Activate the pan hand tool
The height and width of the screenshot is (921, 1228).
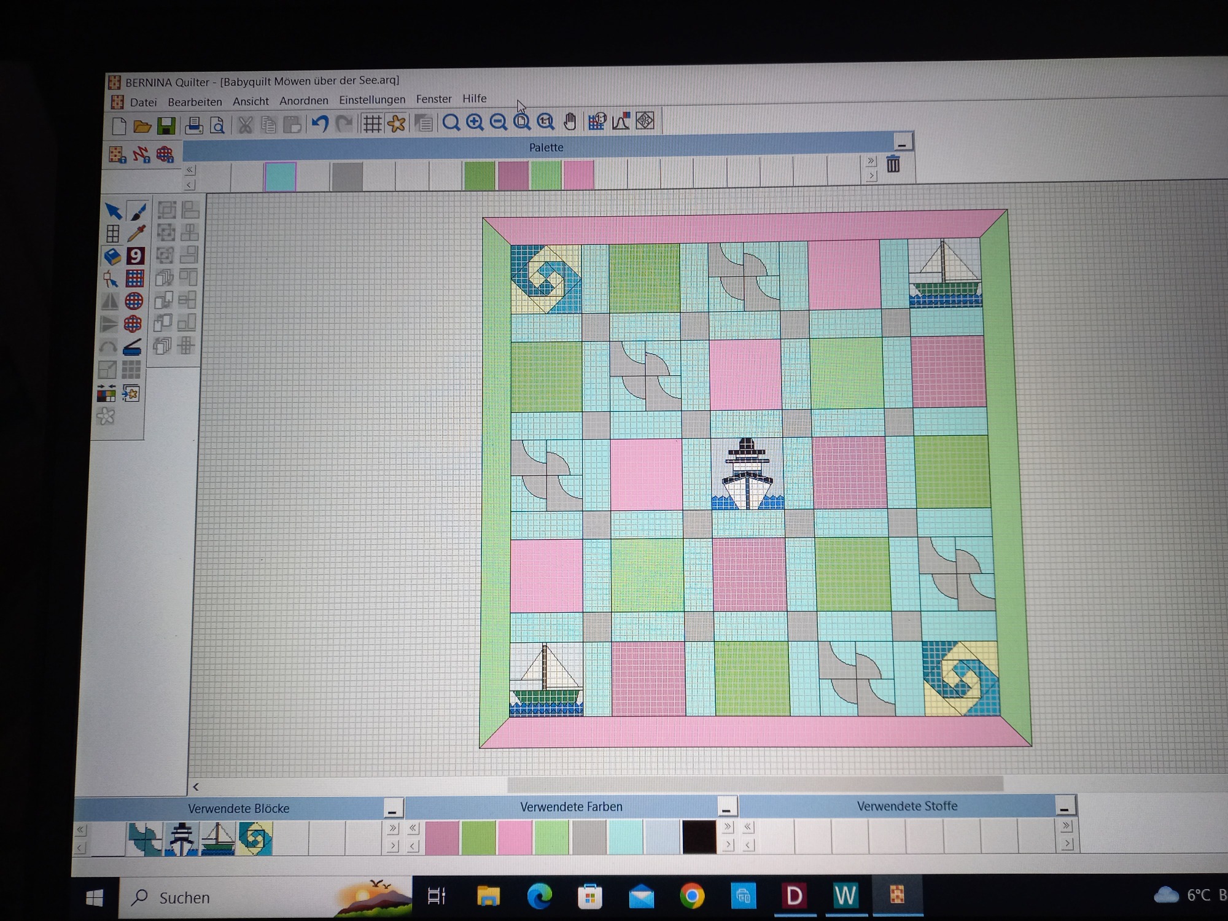570,122
